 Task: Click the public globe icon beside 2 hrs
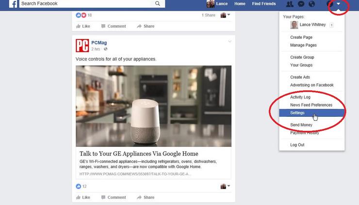click(106, 49)
